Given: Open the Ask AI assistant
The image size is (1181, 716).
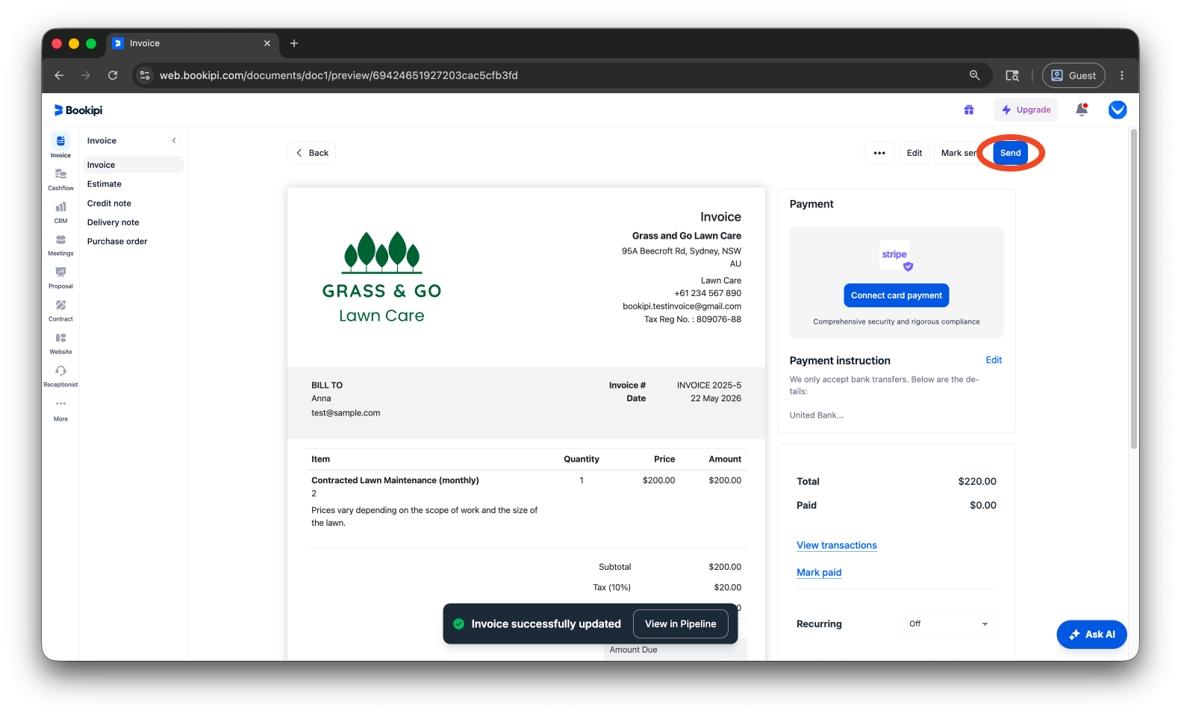Looking at the screenshot, I should coord(1092,635).
